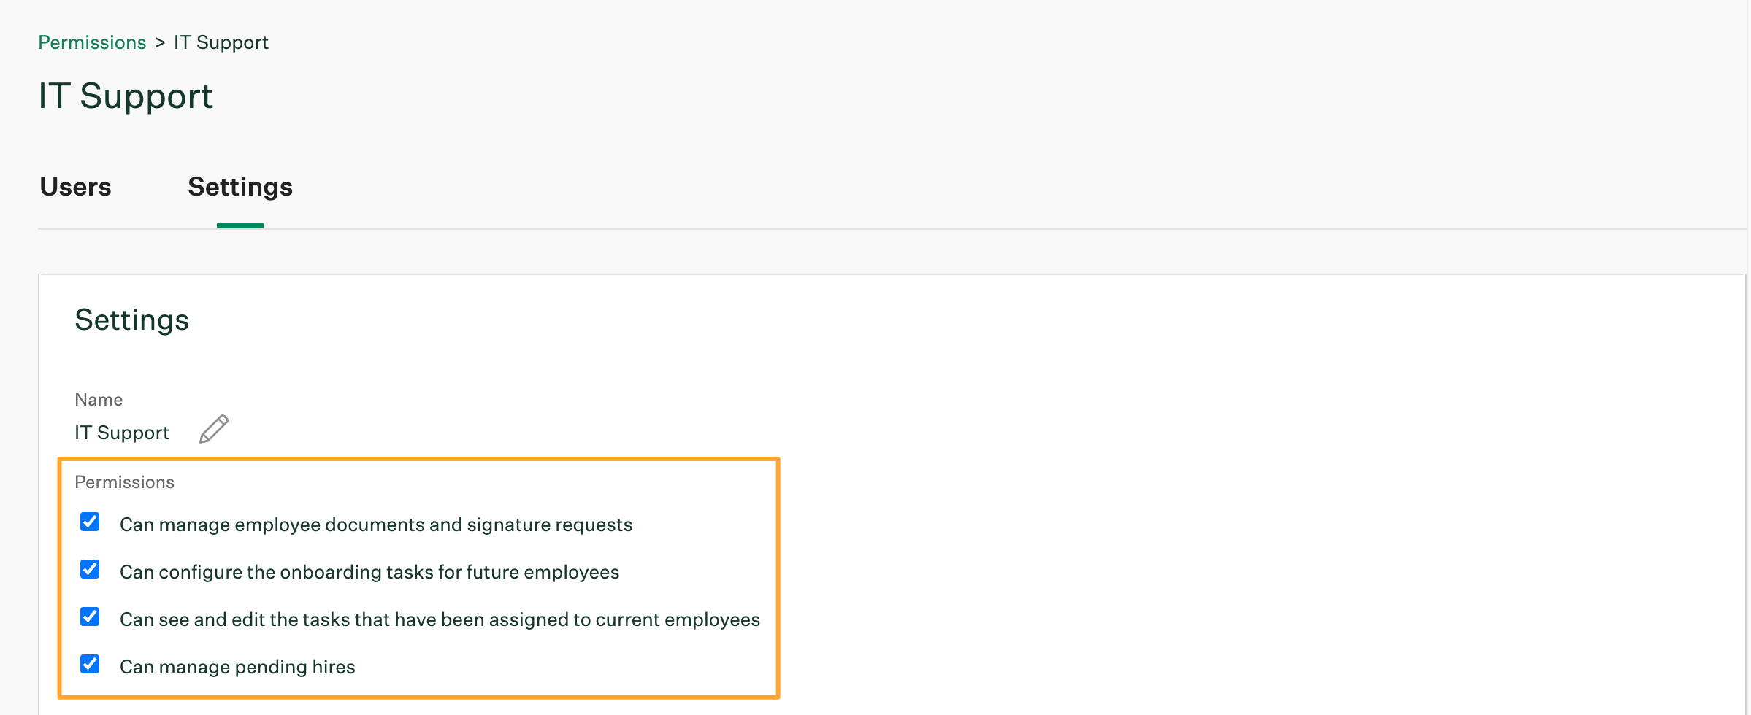Click the Name label above IT Support

tap(98, 399)
